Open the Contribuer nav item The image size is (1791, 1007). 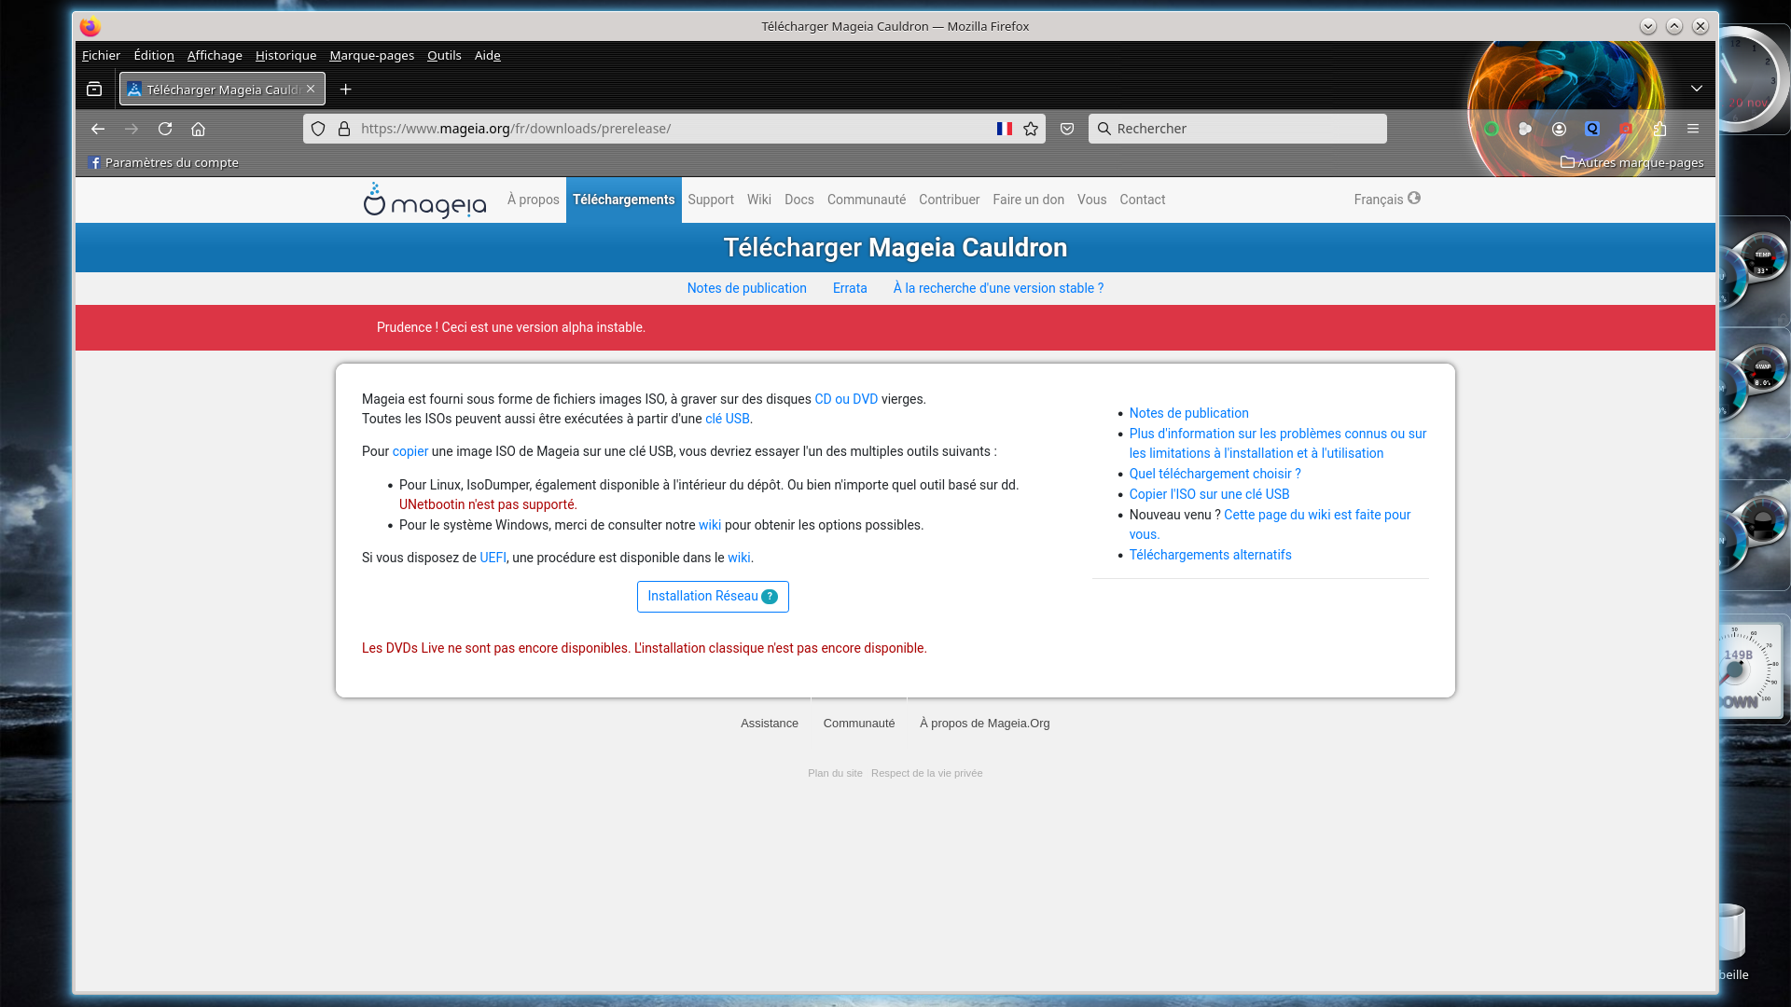coord(950,200)
